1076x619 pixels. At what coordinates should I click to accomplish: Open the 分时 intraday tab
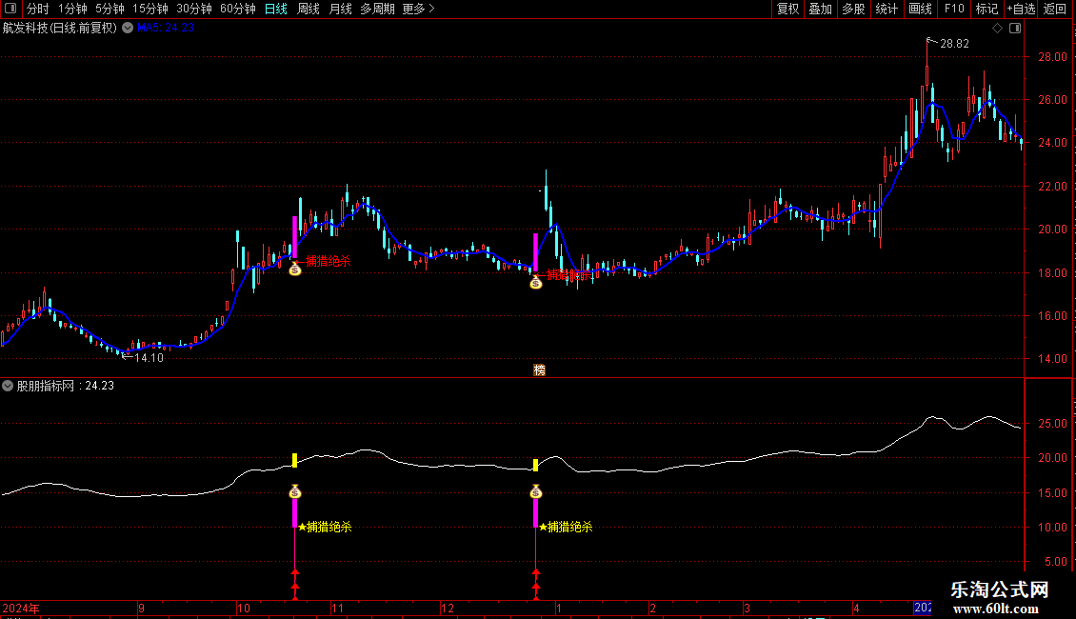tap(37, 9)
